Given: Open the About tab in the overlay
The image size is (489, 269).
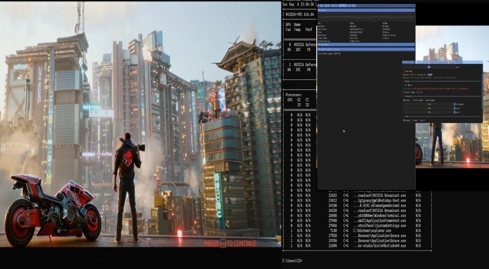Looking at the screenshot, I should click(353, 6).
